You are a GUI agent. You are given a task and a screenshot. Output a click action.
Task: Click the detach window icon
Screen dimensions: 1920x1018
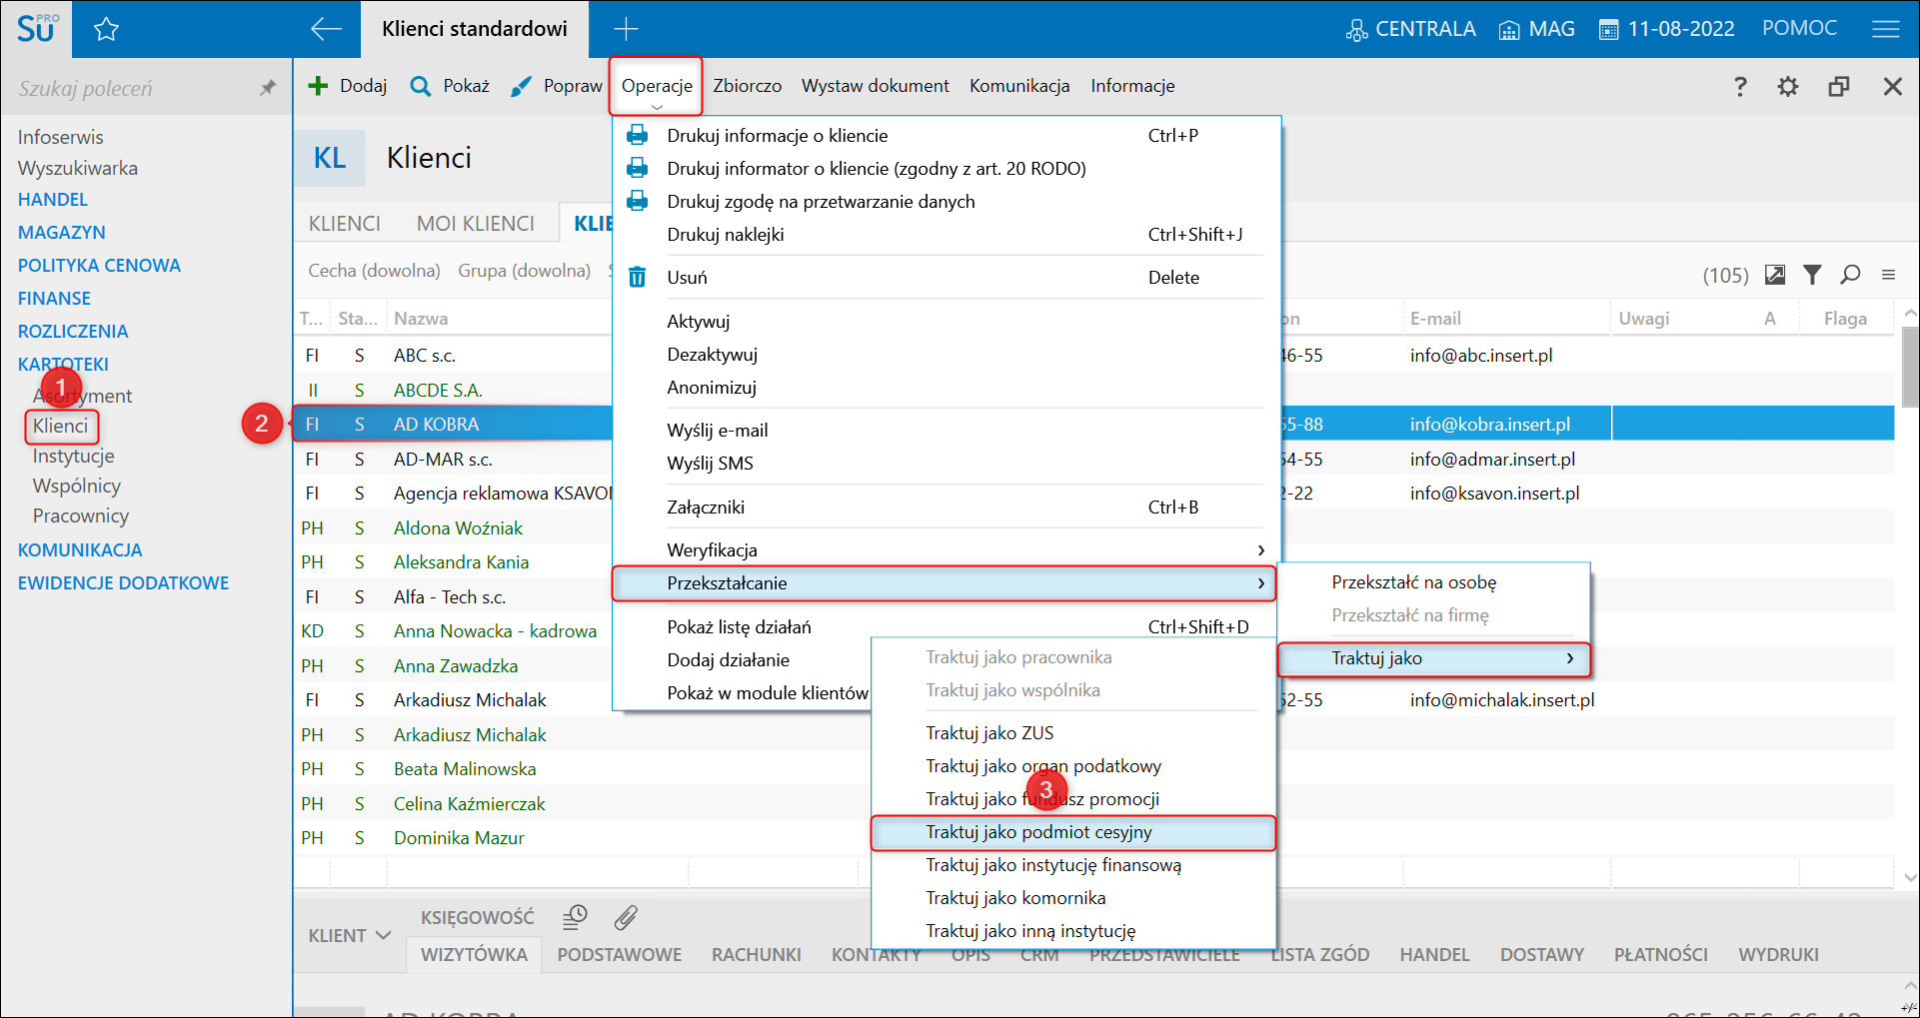1839,87
